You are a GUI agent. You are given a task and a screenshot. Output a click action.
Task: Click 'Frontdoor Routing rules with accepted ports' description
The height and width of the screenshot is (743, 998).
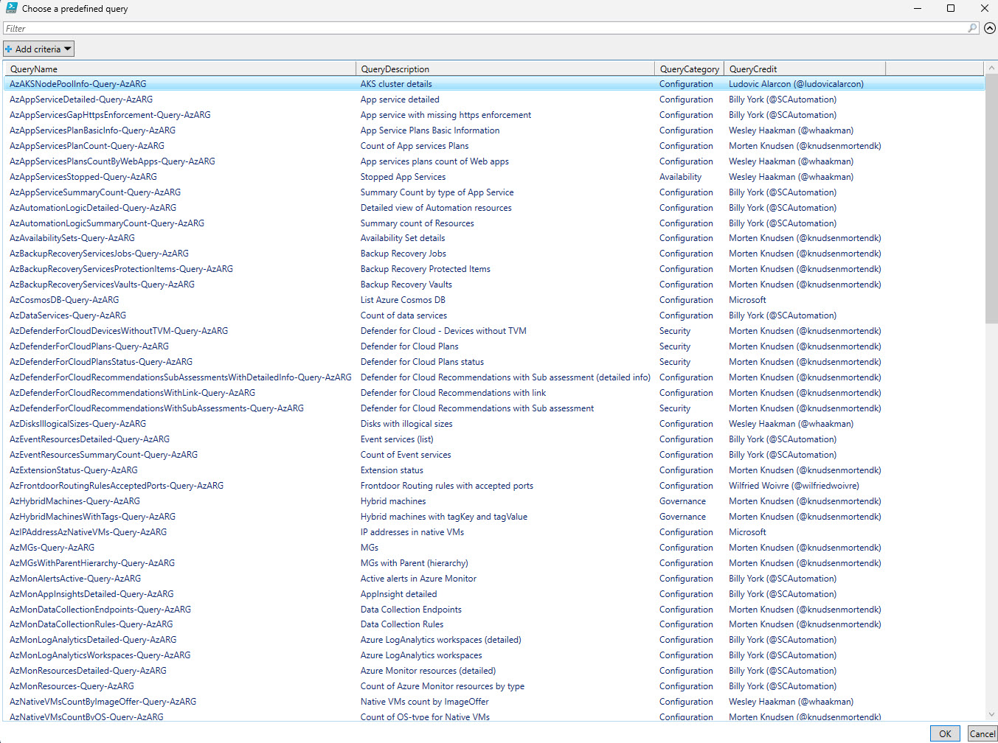point(446,486)
